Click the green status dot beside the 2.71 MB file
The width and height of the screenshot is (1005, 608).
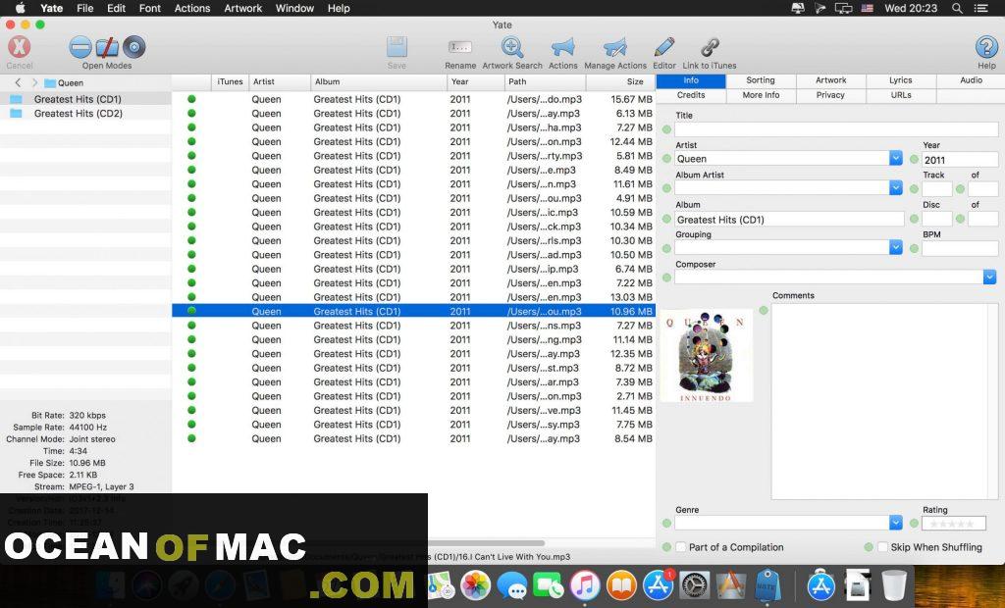(191, 396)
